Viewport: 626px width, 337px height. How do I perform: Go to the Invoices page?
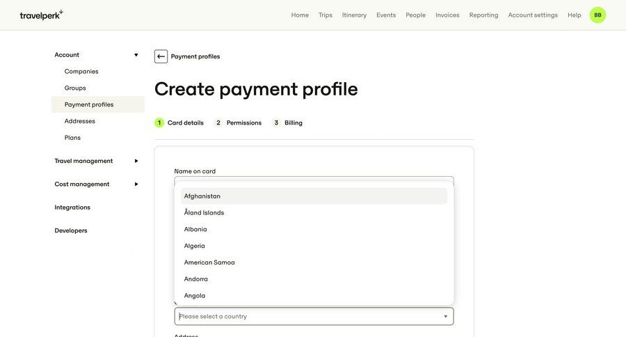click(447, 15)
